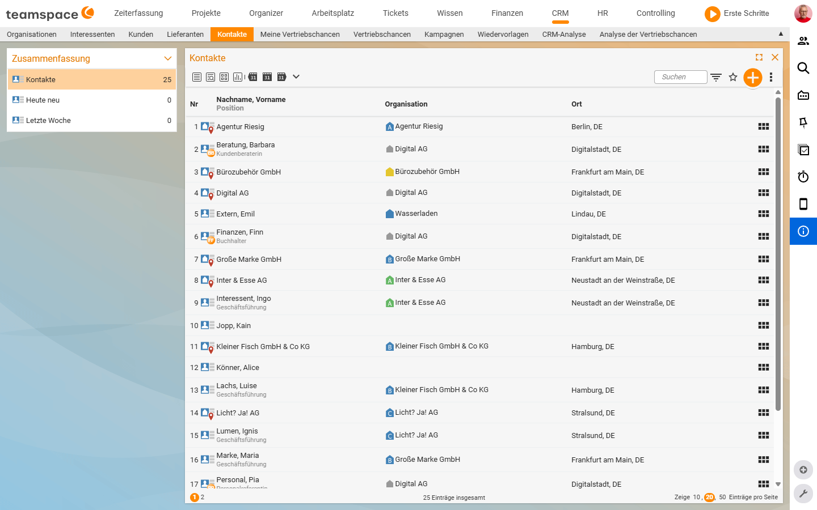Select the current-date calendar icon in the toolbar

click(267, 77)
